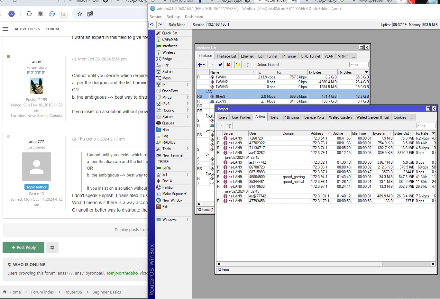Expand the System submenu arrow
The height and width of the screenshot is (299, 440).
tap(188, 116)
